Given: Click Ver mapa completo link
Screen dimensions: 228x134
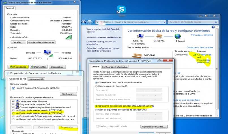Looking at the screenshot, I should point(202,35).
